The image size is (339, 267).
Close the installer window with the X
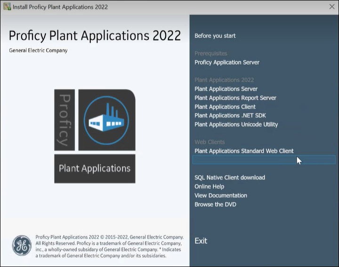click(x=332, y=7)
